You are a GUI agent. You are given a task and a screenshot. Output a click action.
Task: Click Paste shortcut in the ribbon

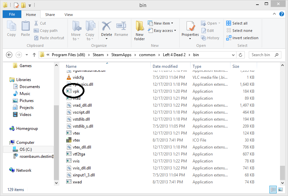[x=49, y=38]
